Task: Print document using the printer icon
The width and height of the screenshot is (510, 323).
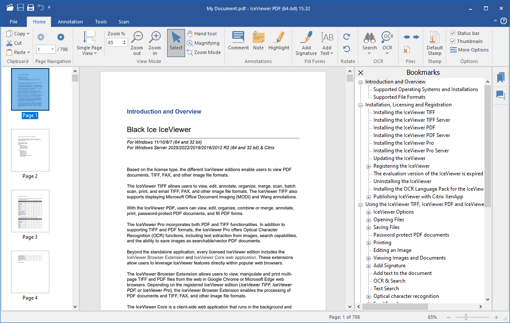Action: coord(30,7)
